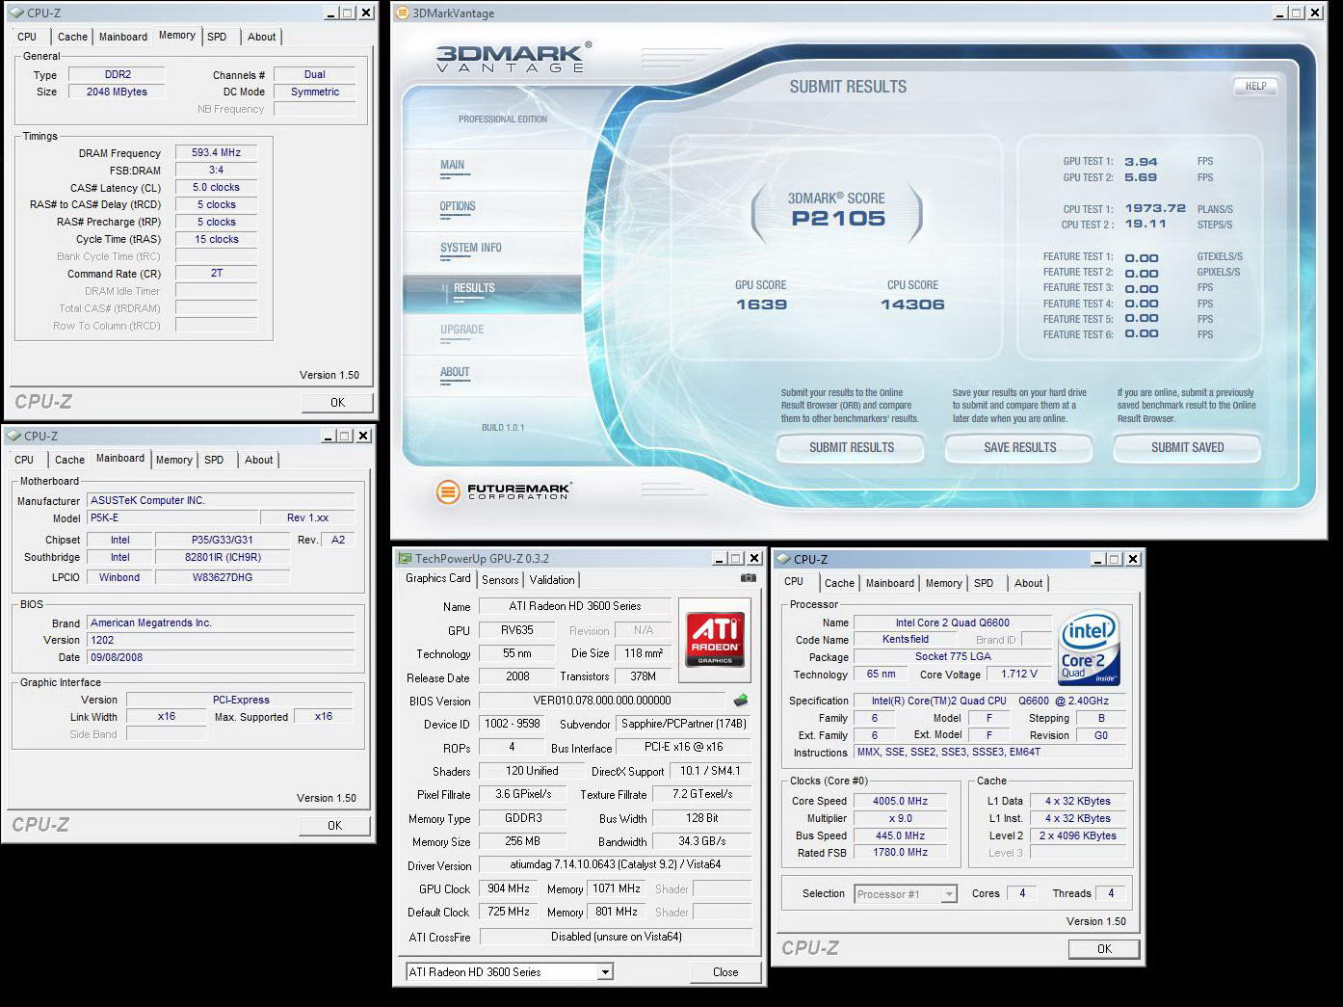Click the TechPowerUp GPU-Z title bar icon
The height and width of the screenshot is (1007, 1343).
pos(405,558)
